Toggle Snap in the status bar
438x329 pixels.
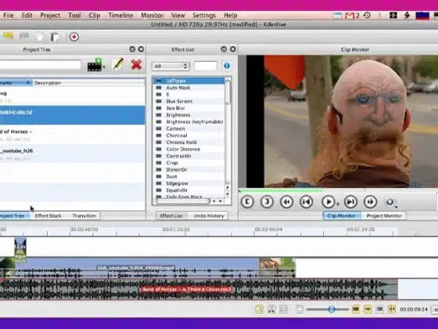(x=392, y=309)
